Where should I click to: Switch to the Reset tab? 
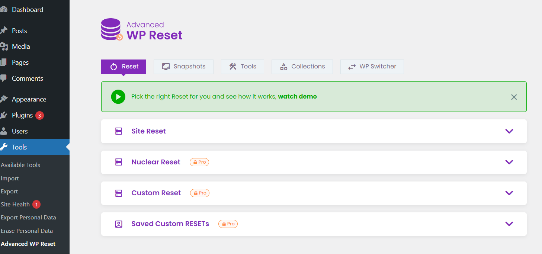click(124, 66)
